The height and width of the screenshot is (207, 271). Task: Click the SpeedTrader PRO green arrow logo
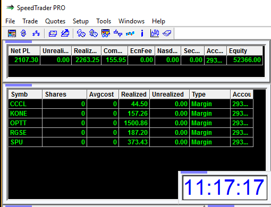[10, 7]
